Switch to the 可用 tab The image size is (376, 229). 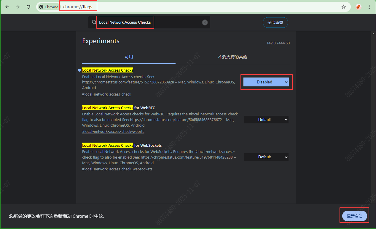coord(129,57)
